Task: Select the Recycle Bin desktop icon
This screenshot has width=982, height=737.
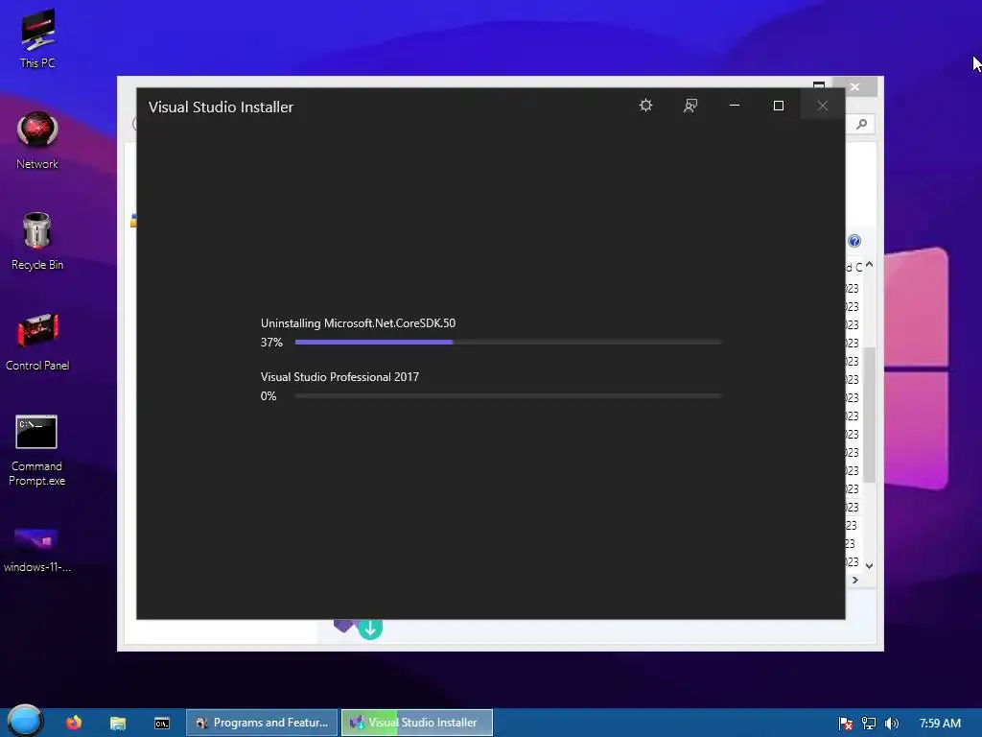Action: pyautogui.click(x=37, y=241)
